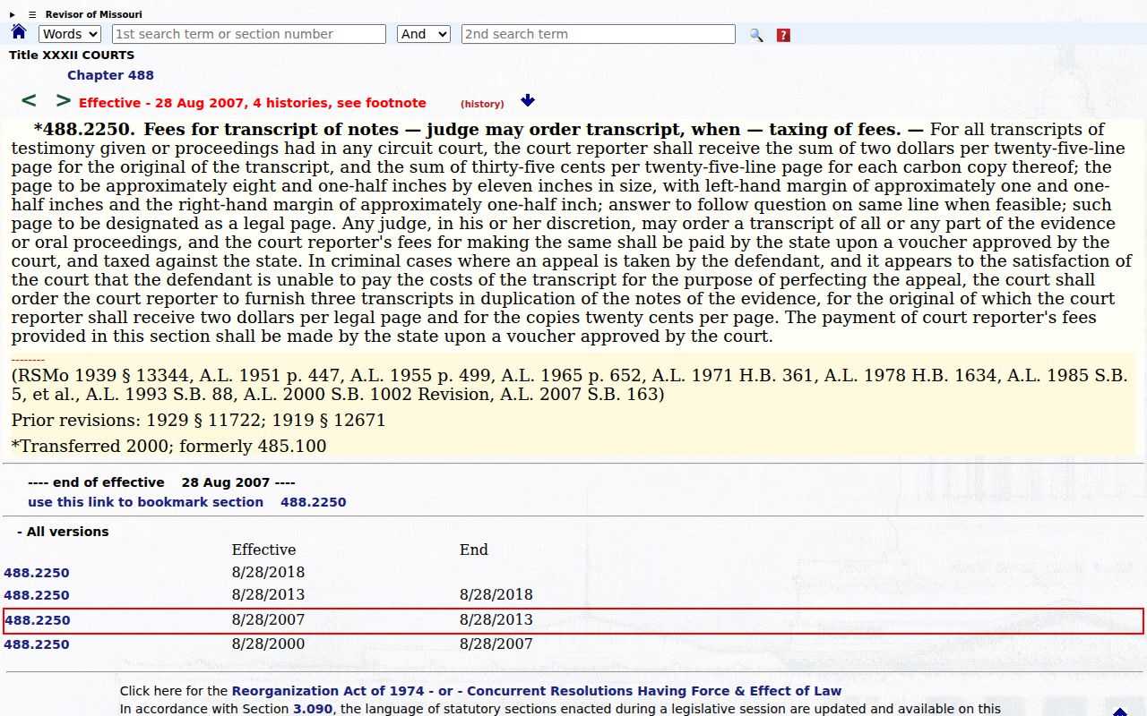Image resolution: width=1147 pixels, height=716 pixels.
Task: Open 488.2250 version effective 8/28/2018
Action: tap(37, 573)
